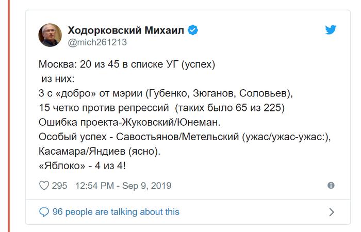
Task: Click the tweet line starting with "Москва: 20 из 45"
Action: 126,65
